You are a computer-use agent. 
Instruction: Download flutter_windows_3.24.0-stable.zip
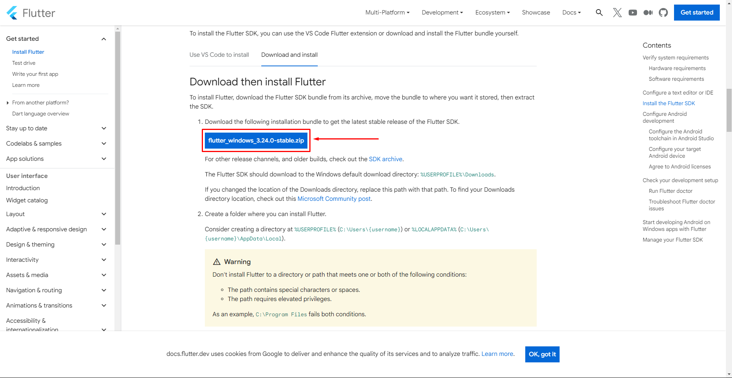coord(256,141)
